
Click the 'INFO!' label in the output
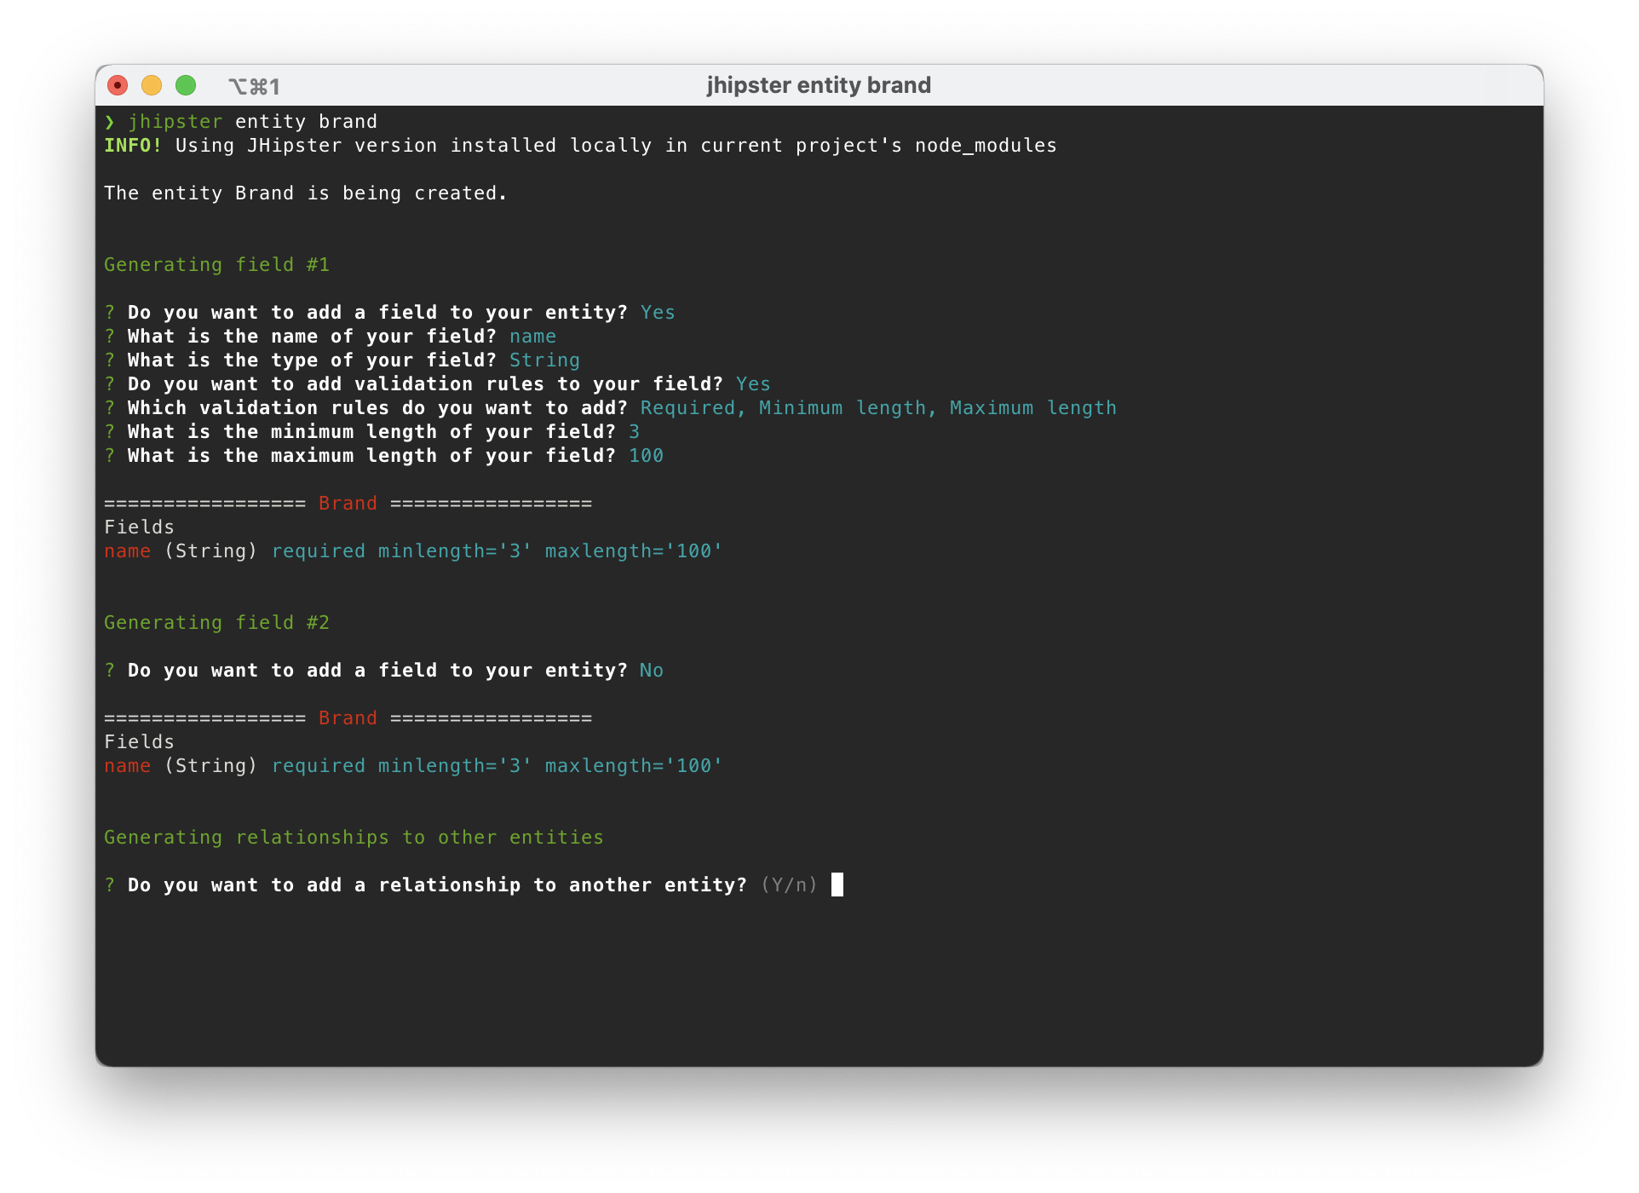point(133,146)
